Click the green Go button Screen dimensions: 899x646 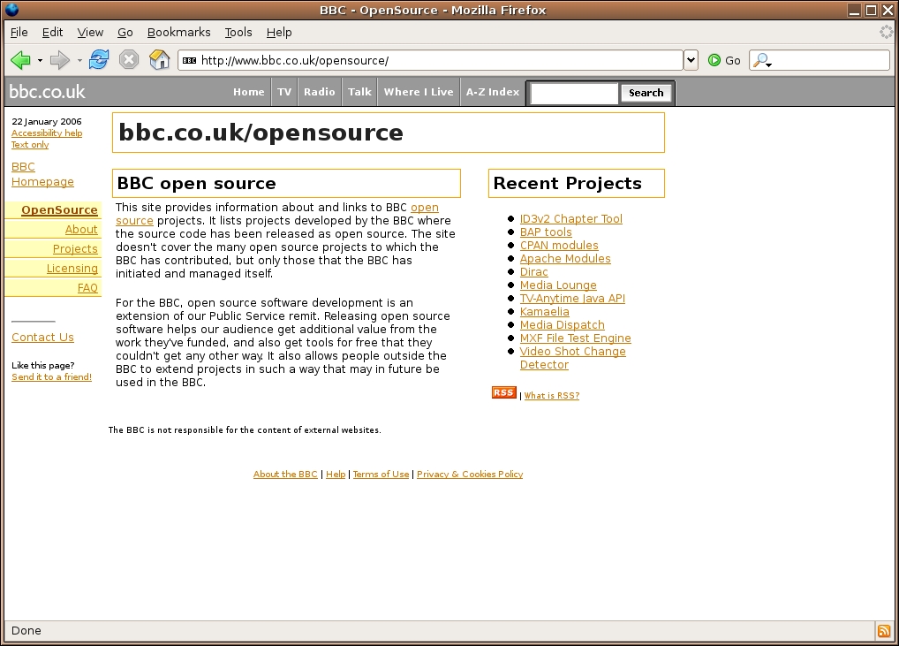(x=724, y=60)
